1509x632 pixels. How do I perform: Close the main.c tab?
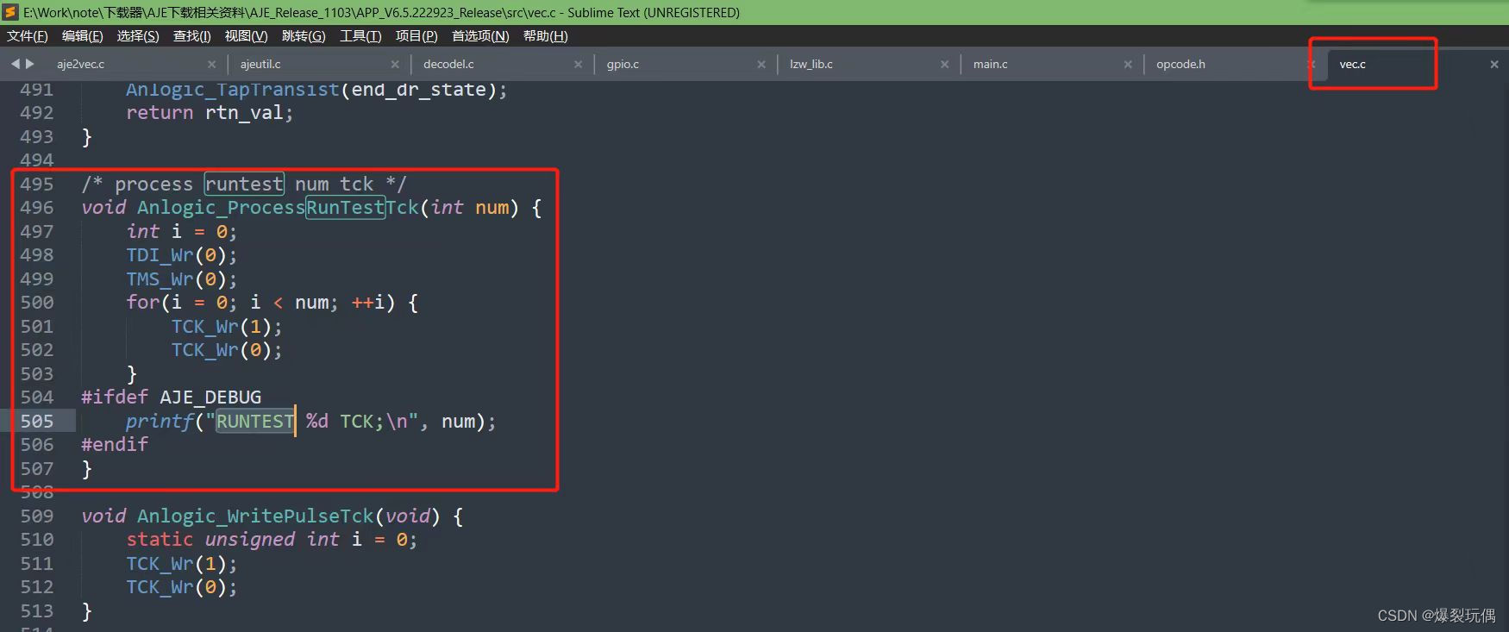click(x=1128, y=65)
